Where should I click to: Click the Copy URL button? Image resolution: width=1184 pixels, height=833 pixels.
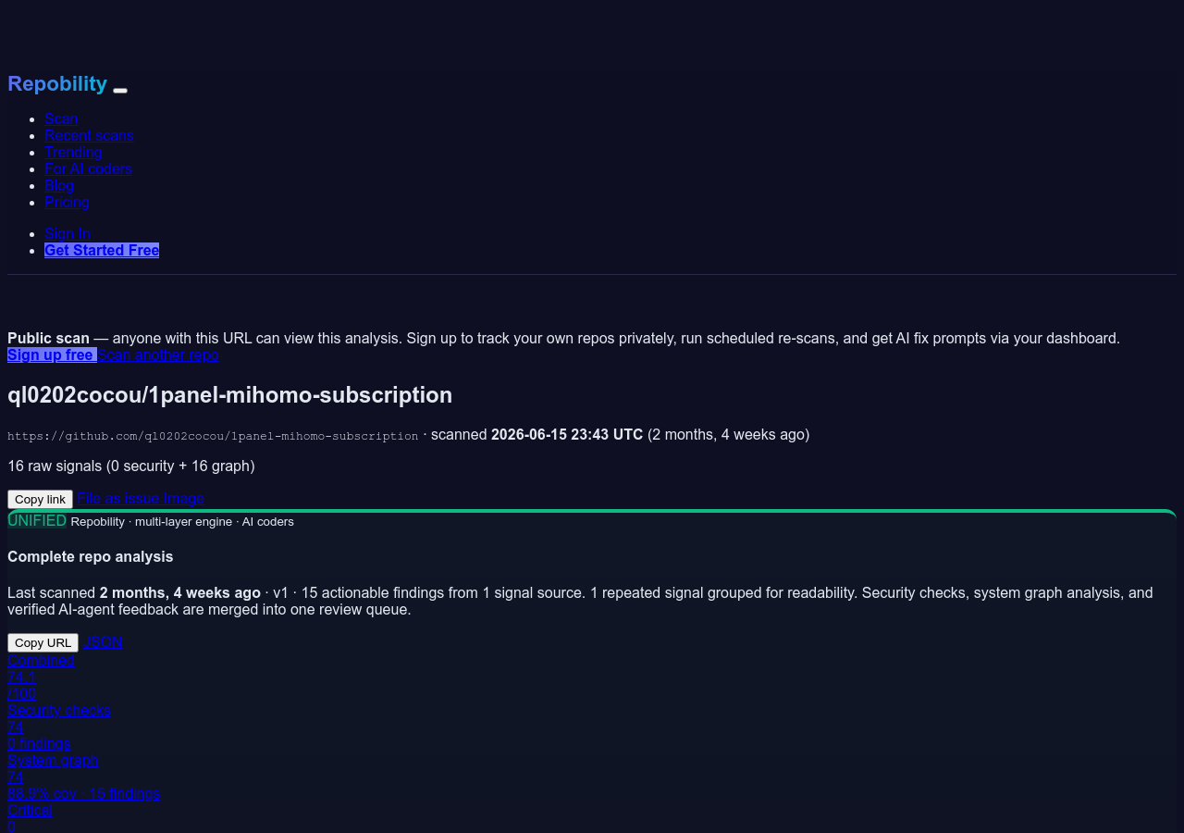[x=43, y=642]
